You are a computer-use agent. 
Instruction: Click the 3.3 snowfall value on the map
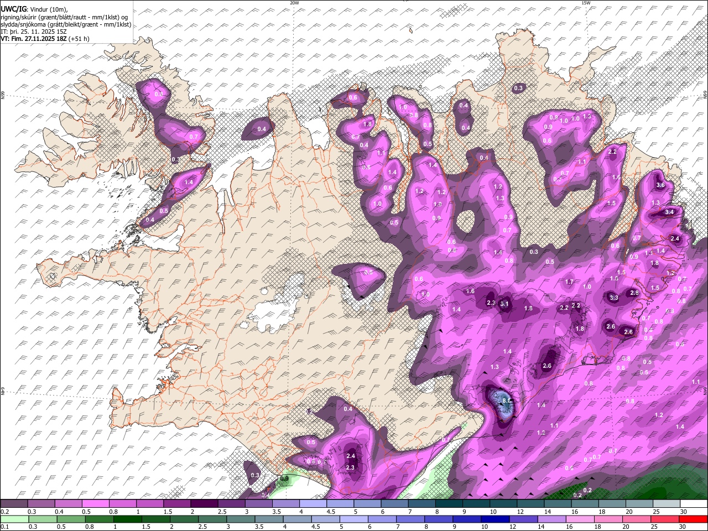(614, 298)
